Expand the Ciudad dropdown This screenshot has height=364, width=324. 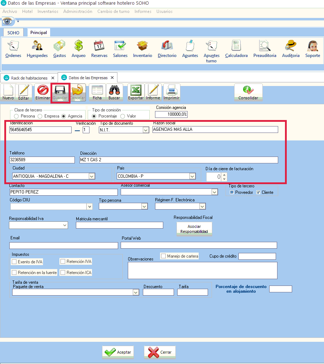(92, 176)
